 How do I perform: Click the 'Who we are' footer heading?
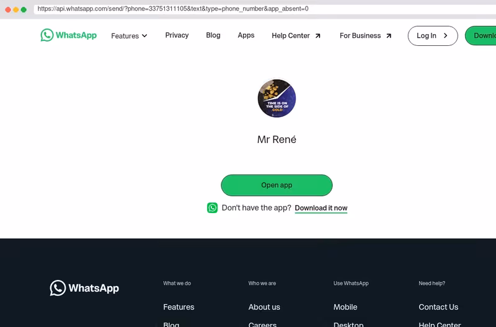click(x=262, y=283)
